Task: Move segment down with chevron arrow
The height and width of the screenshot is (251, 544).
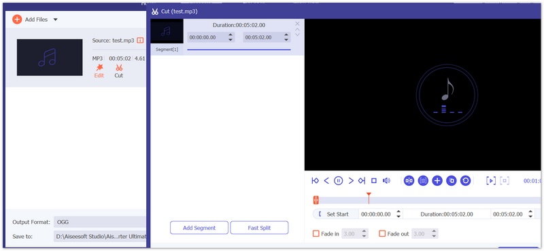Action: pyautogui.click(x=297, y=35)
